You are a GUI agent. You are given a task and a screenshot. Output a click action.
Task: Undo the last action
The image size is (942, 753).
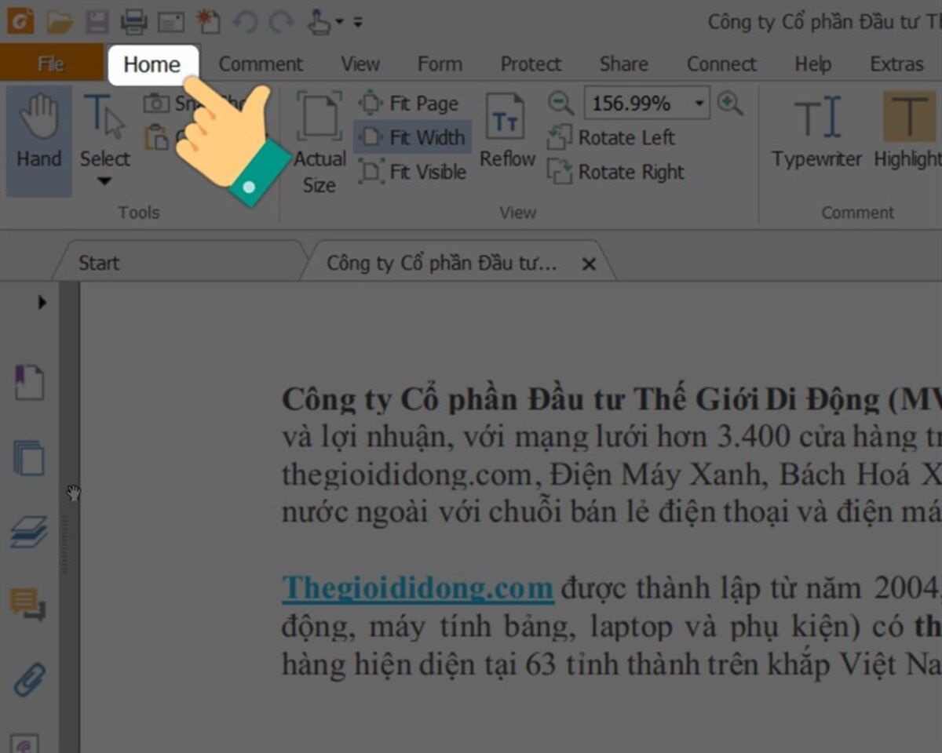[246, 22]
